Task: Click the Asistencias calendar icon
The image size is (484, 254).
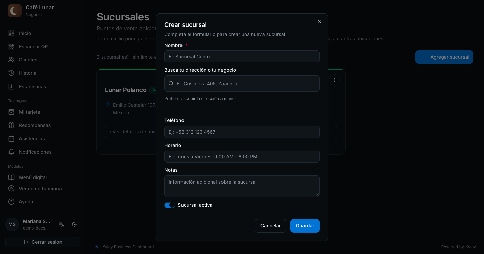Action: [x=11, y=139]
